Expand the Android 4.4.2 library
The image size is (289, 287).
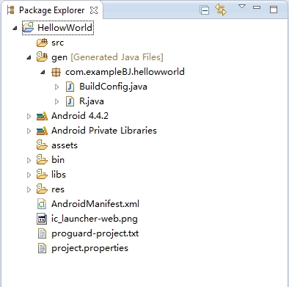pyautogui.click(x=29, y=116)
